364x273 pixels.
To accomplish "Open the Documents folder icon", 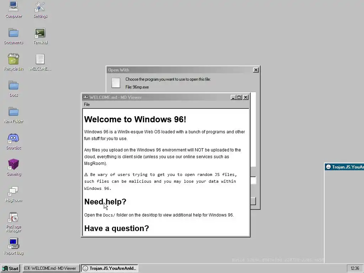I will (14, 36).
